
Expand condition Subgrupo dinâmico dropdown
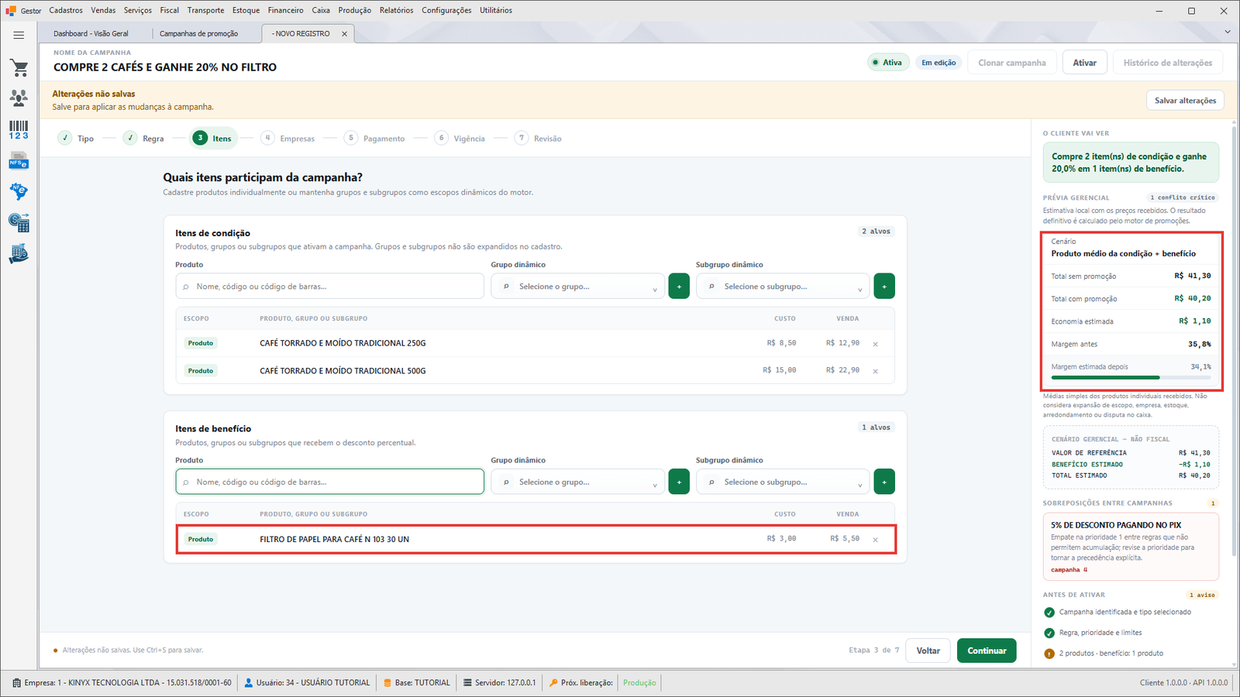(x=783, y=287)
